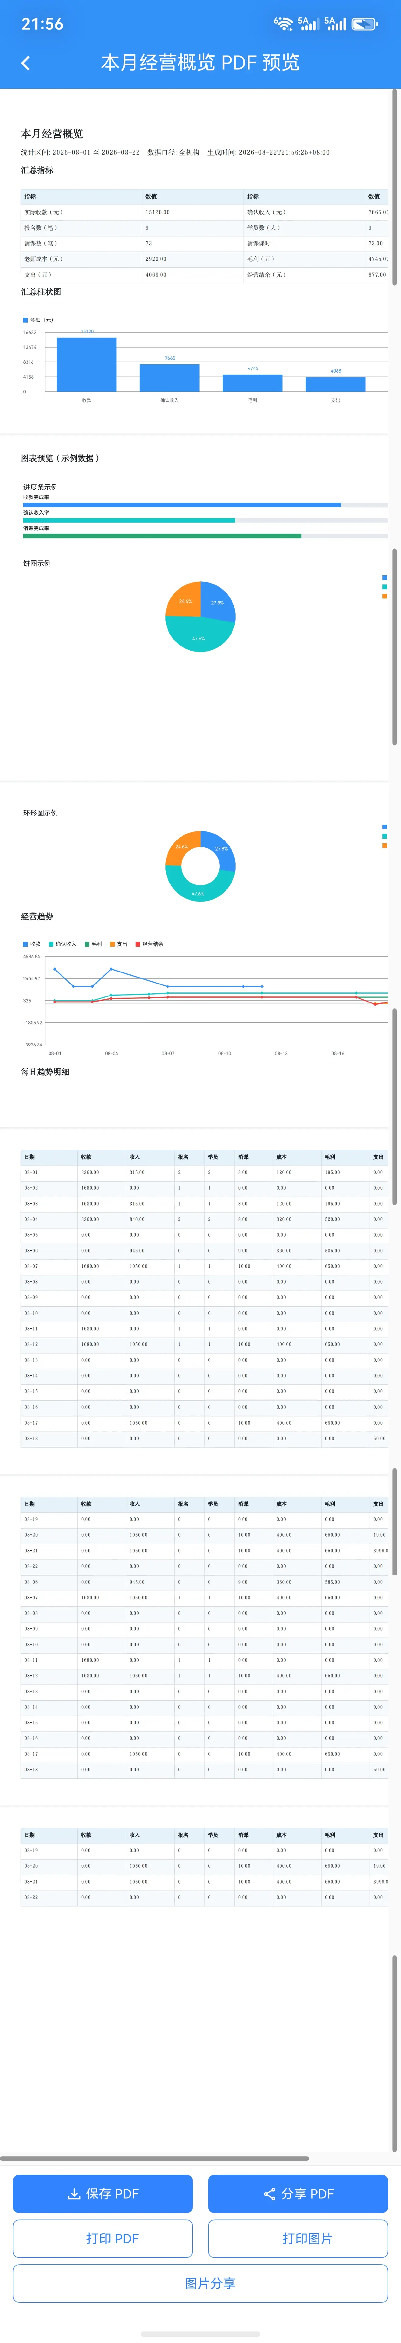Image resolution: width=401 pixels, height=2343 pixels.
Task: Tap the 打印图片 button
Action: pos(298,2238)
